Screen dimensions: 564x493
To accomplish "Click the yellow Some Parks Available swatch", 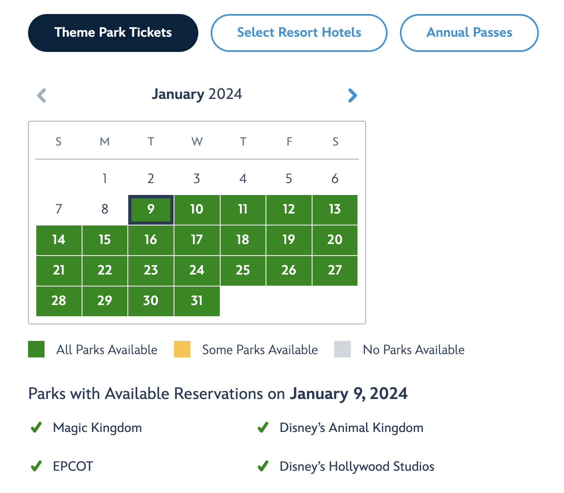I will [182, 349].
